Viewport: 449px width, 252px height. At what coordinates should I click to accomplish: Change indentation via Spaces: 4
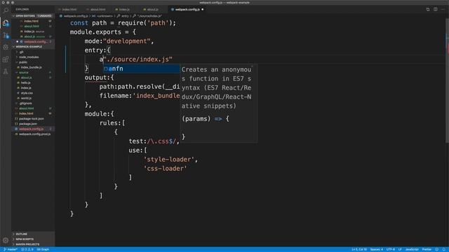click(376, 249)
